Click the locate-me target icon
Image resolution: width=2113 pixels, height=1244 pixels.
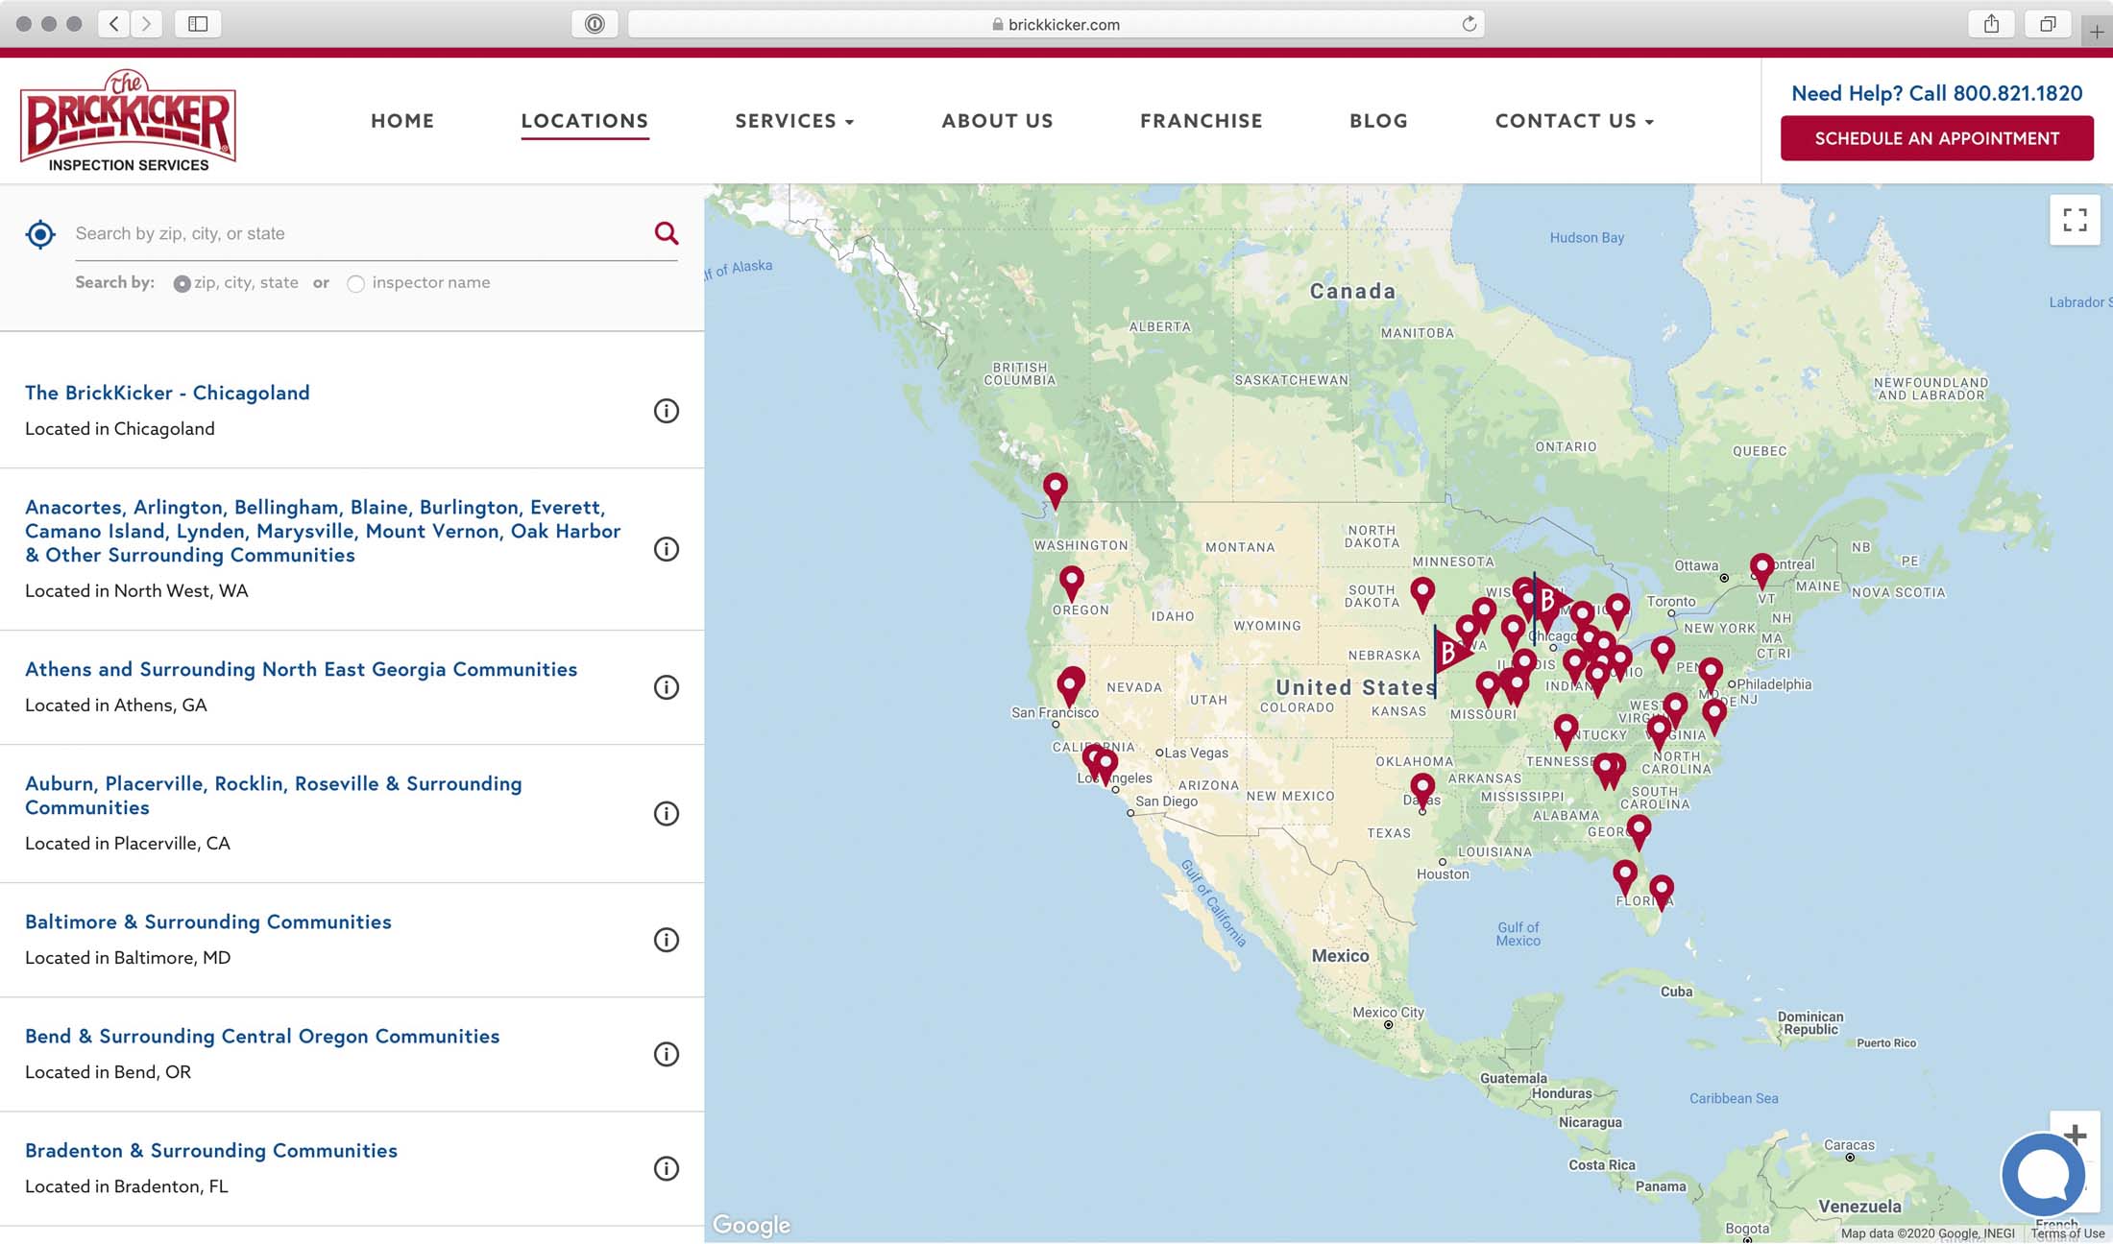[x=40, y=234]
